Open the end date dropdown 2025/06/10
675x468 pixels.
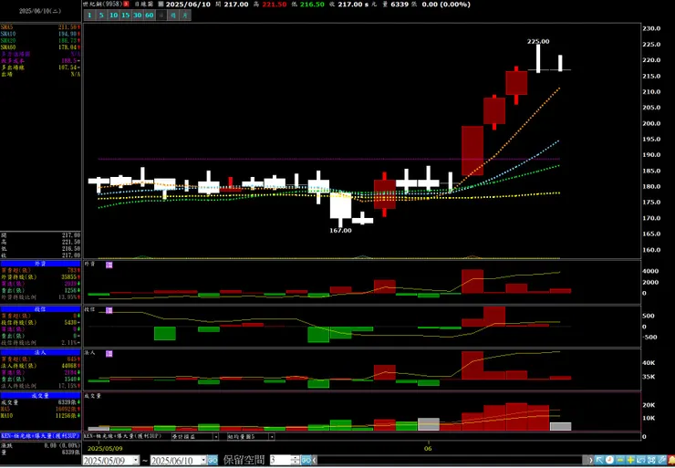pos(203,461)
